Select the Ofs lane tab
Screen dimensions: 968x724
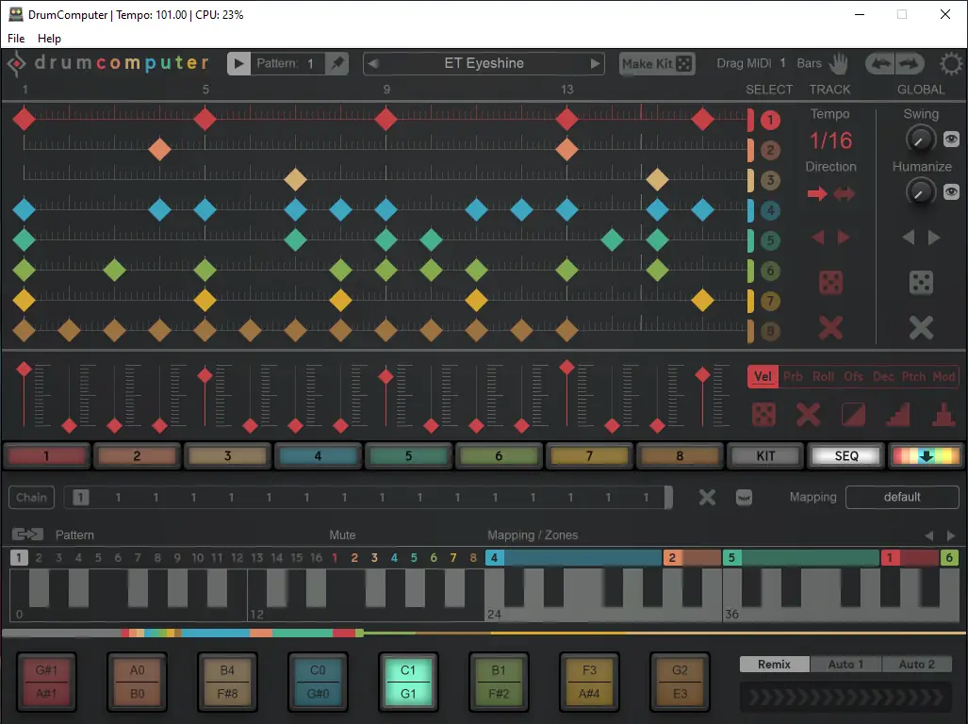tap(853, 376)
